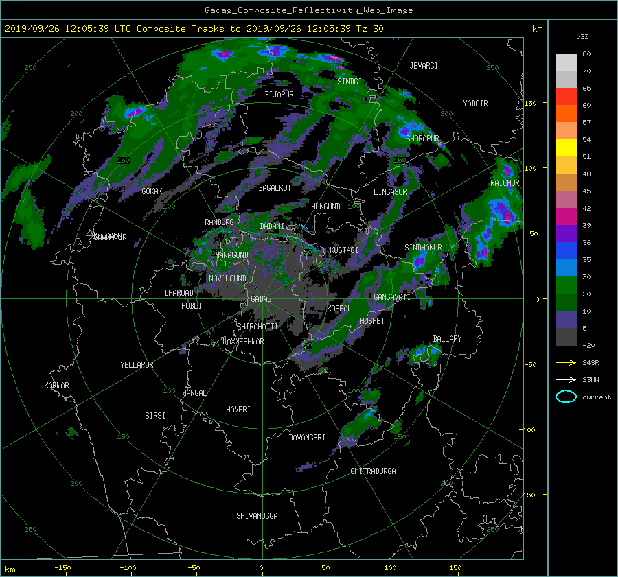This screenshot has width=618, height=577.
Task: Click the HOSPET label
Action: click(372, 321)
